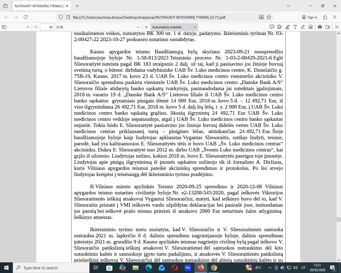Expand the list all tabs dropdown
The width and height of the screenshot is (341, 273).
pyautogui.click(x=288, y=6)
